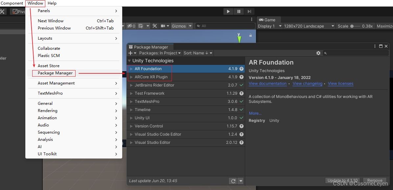Viewport: 393px width, 190px height.
Task: Toggle Maximize option in Game view toolbar
Action: tap(384, 26)
